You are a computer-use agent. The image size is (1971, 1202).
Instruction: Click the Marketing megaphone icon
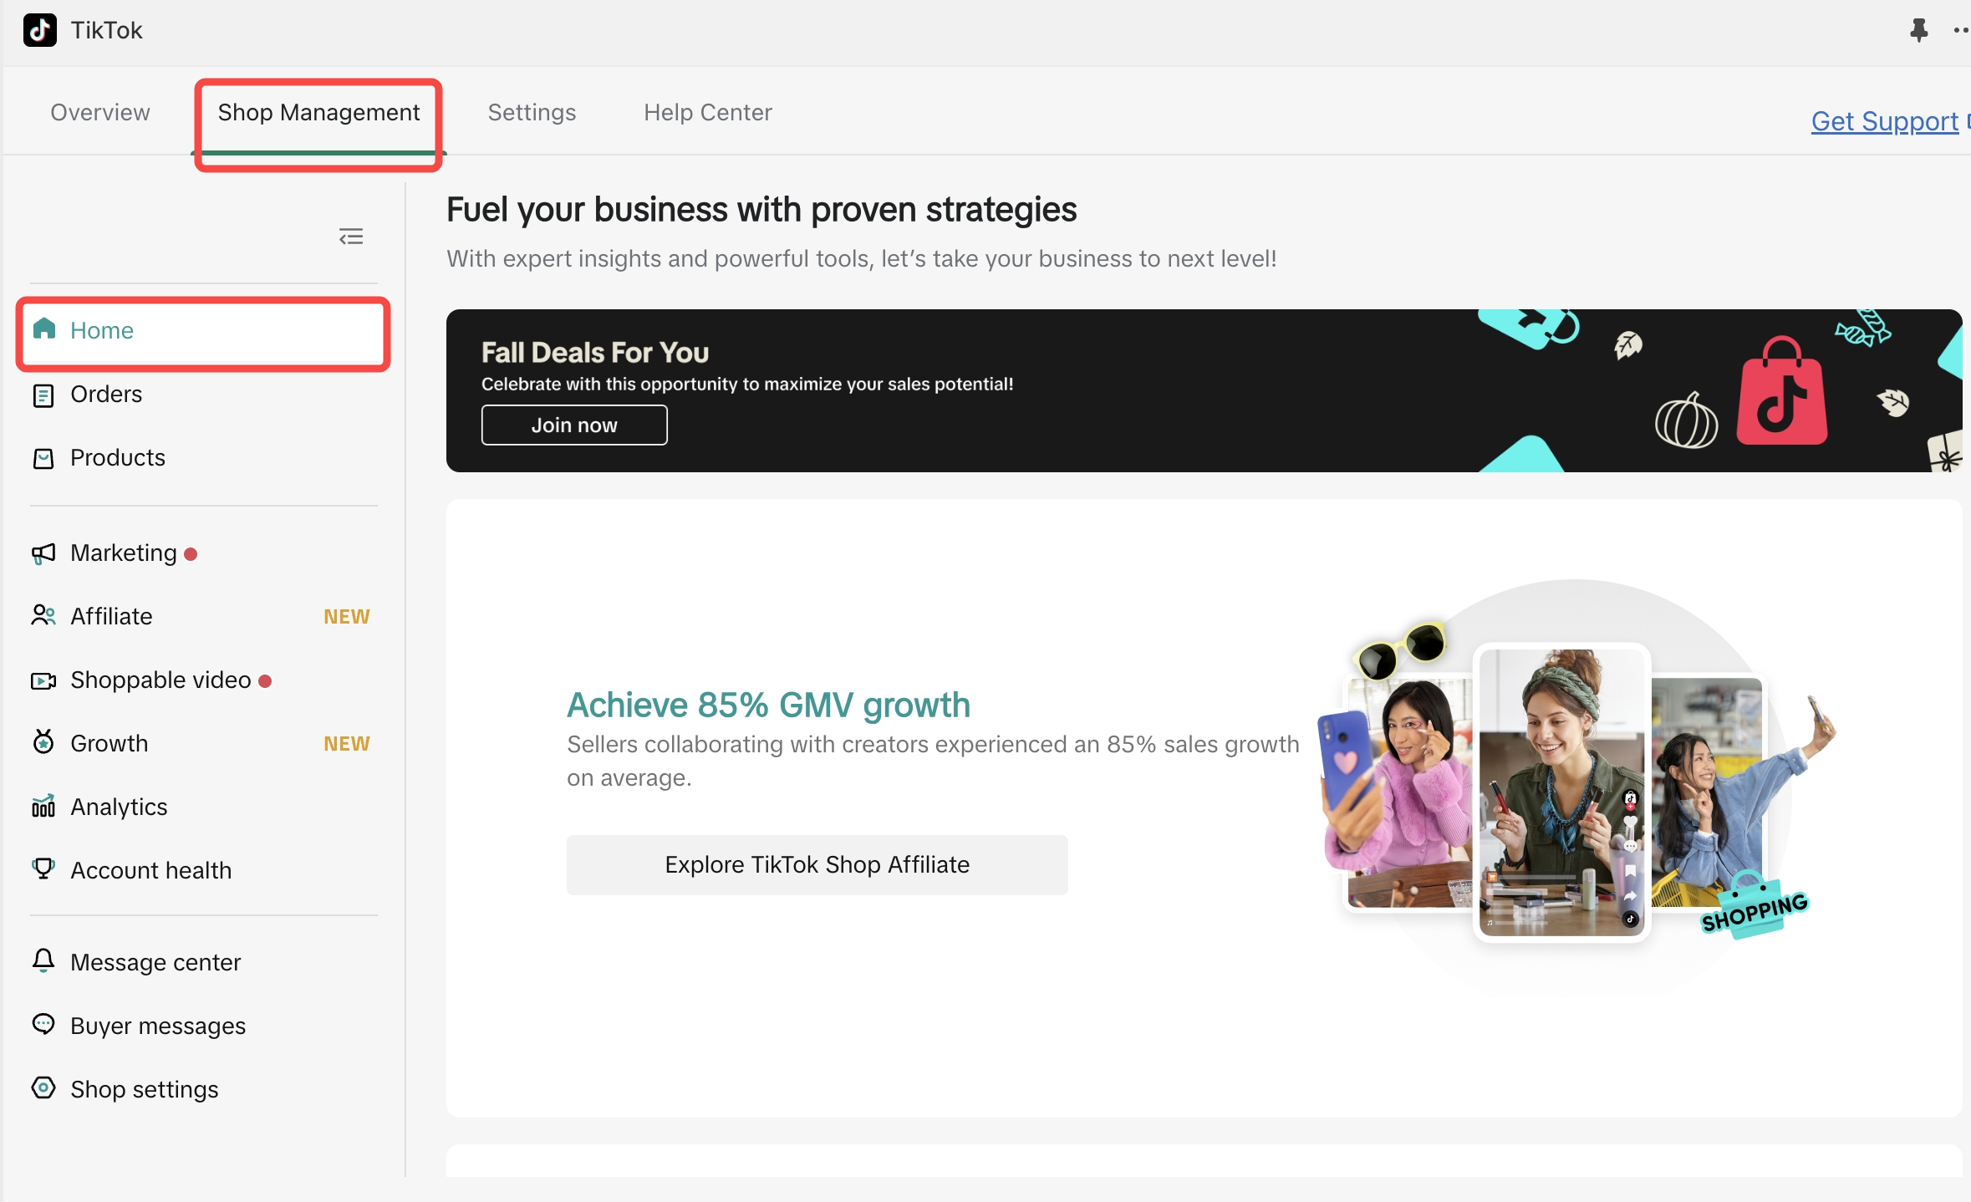(43, 553)
